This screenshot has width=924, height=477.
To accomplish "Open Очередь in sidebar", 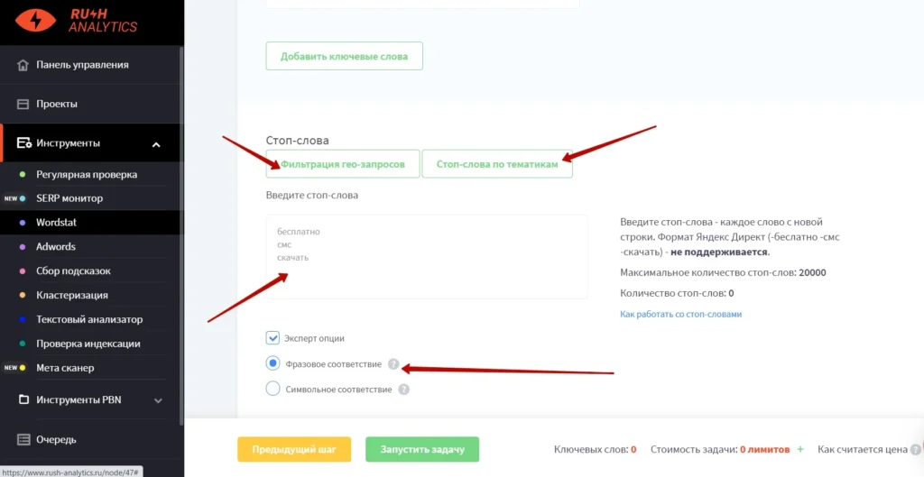I will [x=56, y=440].
